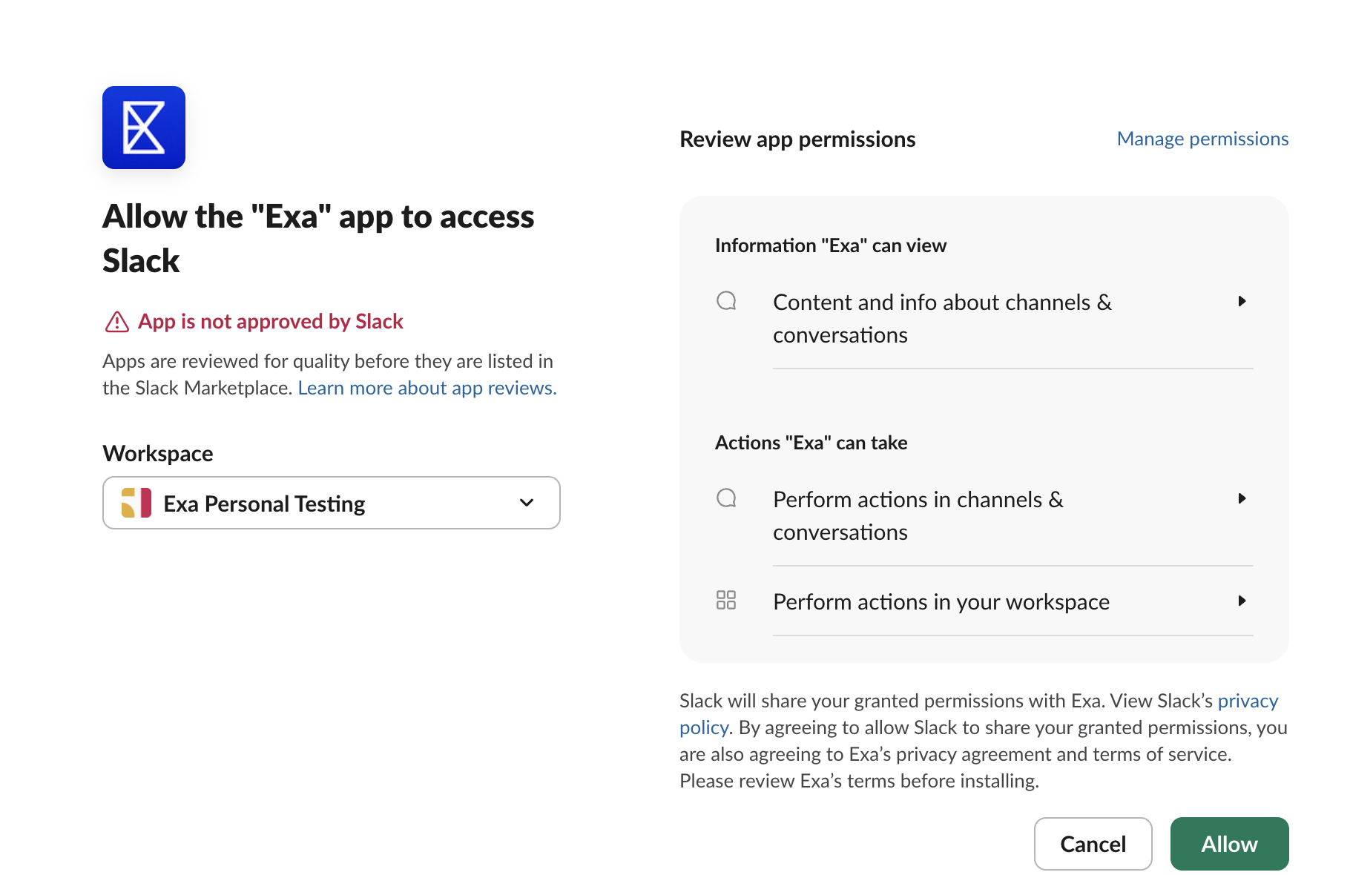
Task: Click 'Actions "Exa" can take' section label
Action: click(811, 443)
